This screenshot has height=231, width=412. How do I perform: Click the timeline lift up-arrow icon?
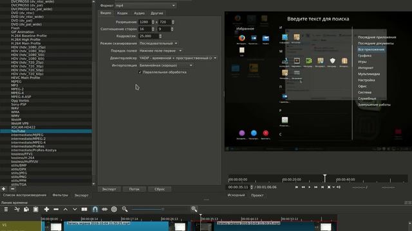click(x=66, y=209)
